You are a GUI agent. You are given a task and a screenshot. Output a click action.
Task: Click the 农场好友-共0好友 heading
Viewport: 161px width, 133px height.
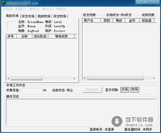tap(119, 15)
